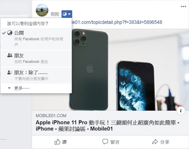This screenshot has width=189, height=149.
Task: Click the globe icon on privacy selector
Action: (x=65, y=14)
